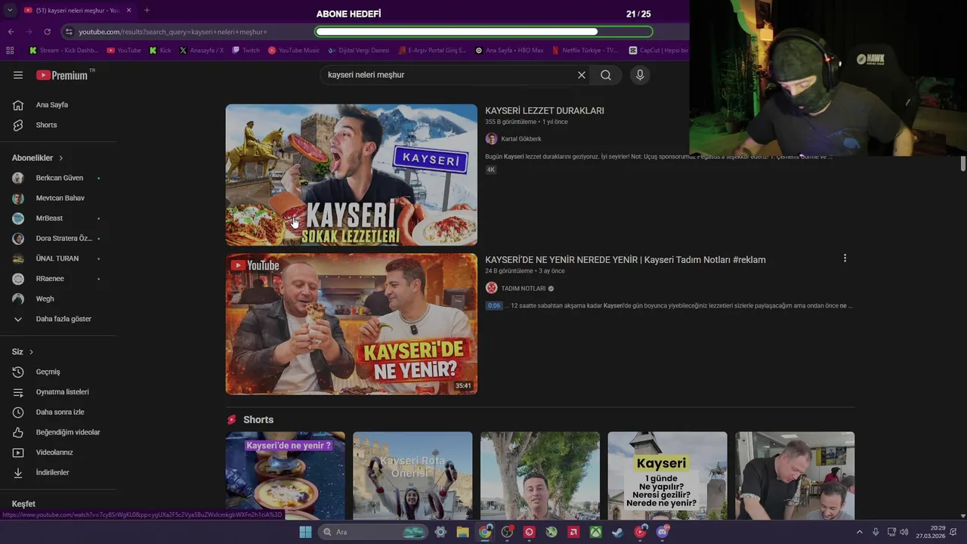967x544 pixels.
Task: Open the Anasayfa / X bookmark
Action: 202,51
